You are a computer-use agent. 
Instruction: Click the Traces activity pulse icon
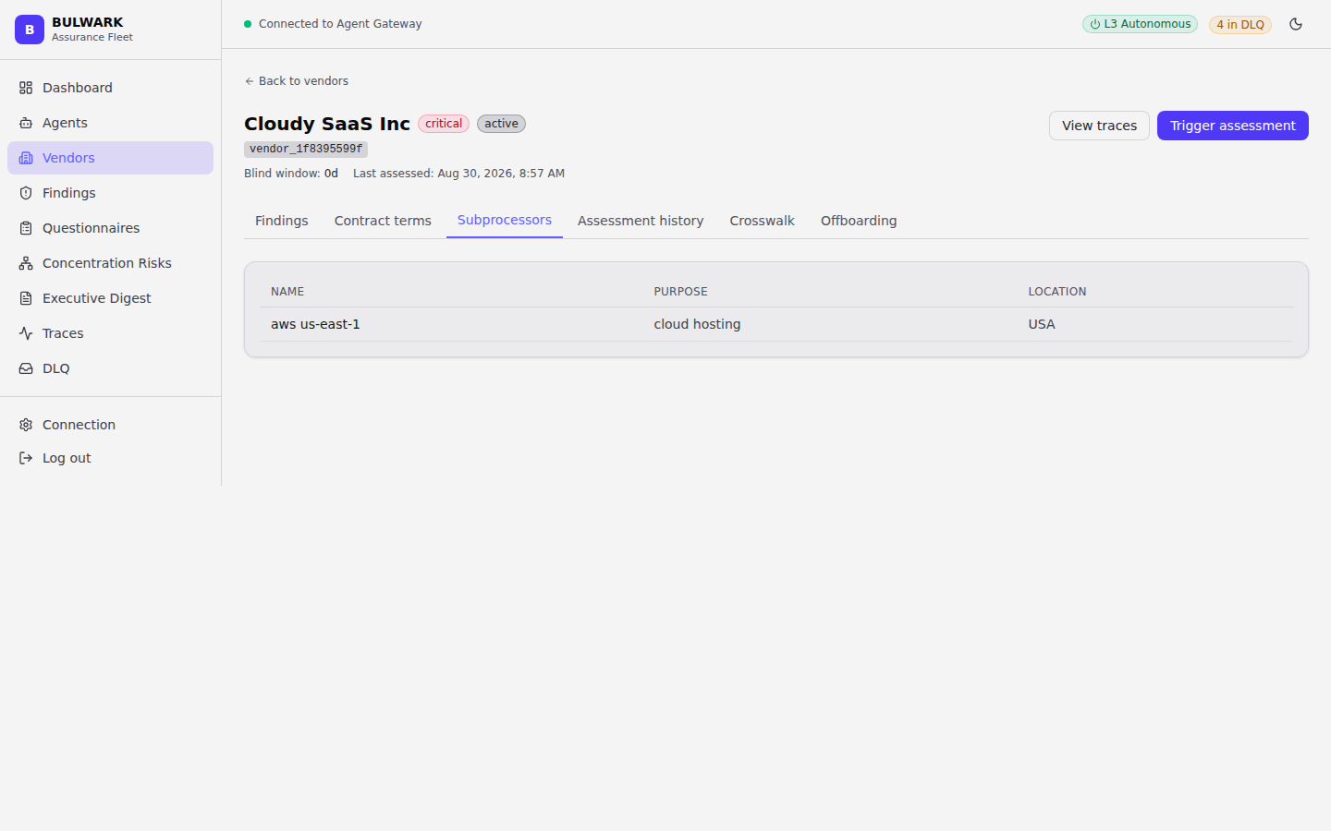(26, 333)
